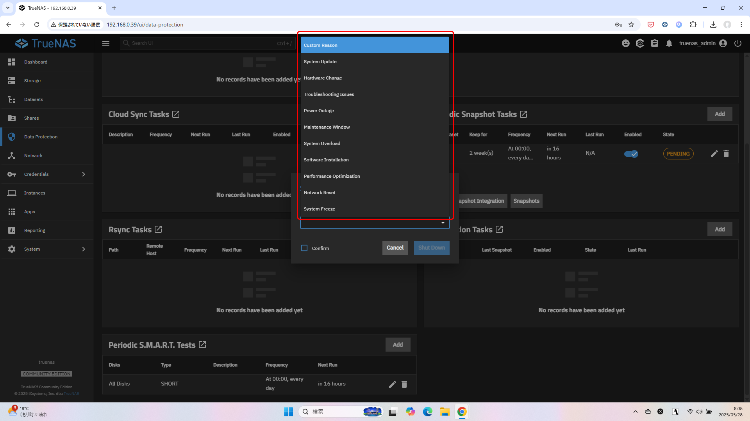This screenshot has height=421, width=750.
Task: Pick System Overload option
Action: coord(375,143)
